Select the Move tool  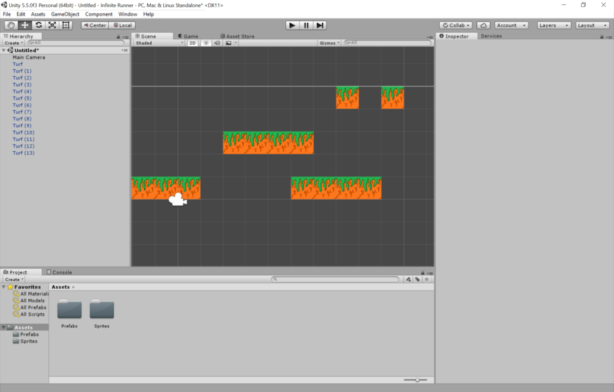pos(25,25)
